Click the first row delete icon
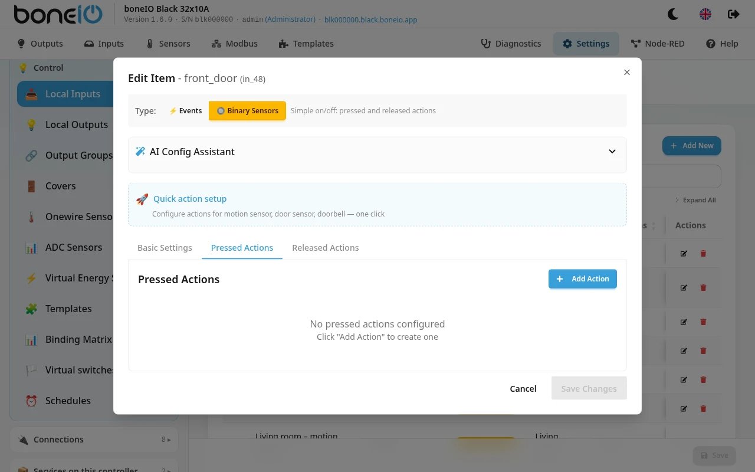The image size is (755, 472). (703, 254)
